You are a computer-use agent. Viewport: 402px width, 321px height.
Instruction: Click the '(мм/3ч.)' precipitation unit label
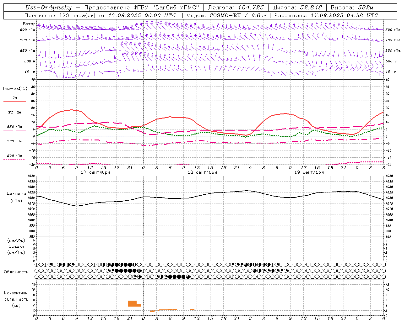(x=16, y=240)
